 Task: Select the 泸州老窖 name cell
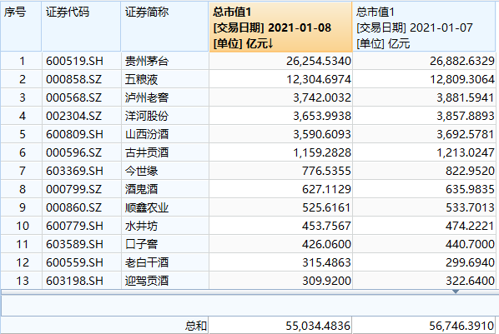coord(165,97)
